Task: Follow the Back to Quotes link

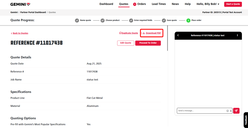Action: pos(20,33)
